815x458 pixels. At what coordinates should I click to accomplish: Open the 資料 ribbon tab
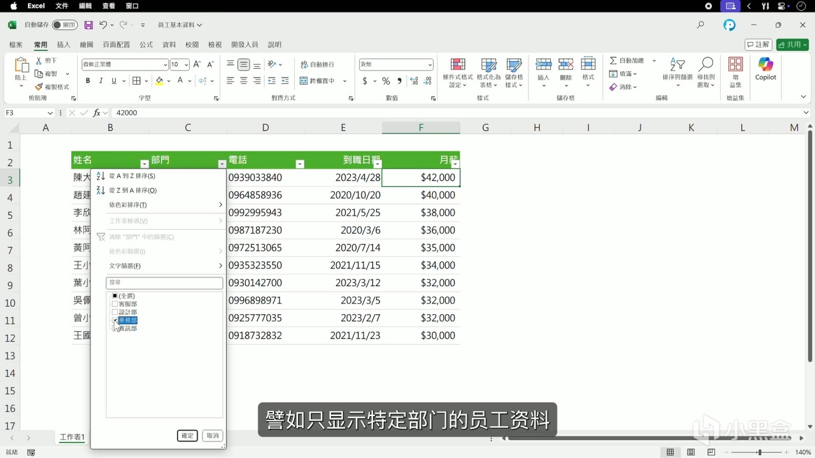pos(169,45)
